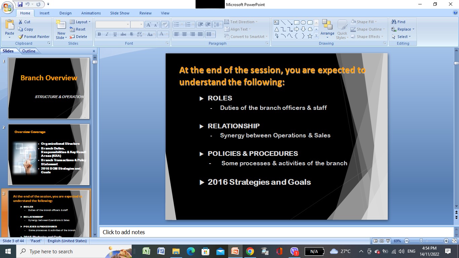459x258 pixels.
Task: Open Quick Styles gallery
Action: (342, 30)
